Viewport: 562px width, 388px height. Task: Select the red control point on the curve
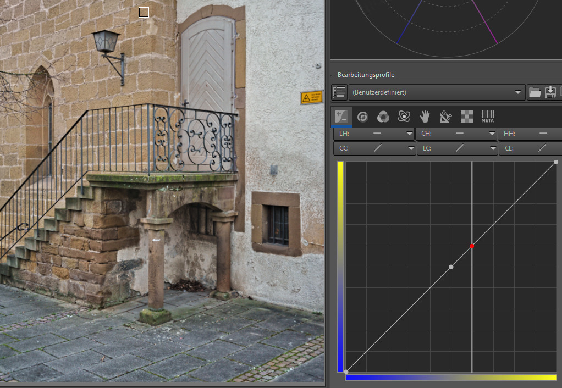pos(472,246)
